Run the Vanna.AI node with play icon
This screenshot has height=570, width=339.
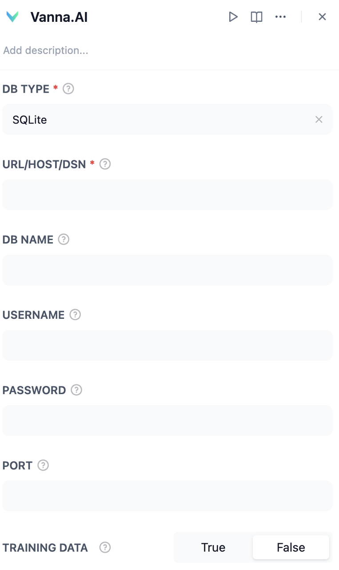(233, 17)
